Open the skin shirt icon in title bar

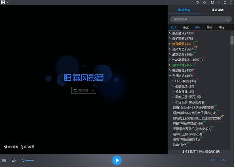pyautogui.click(x=212, y=2)
